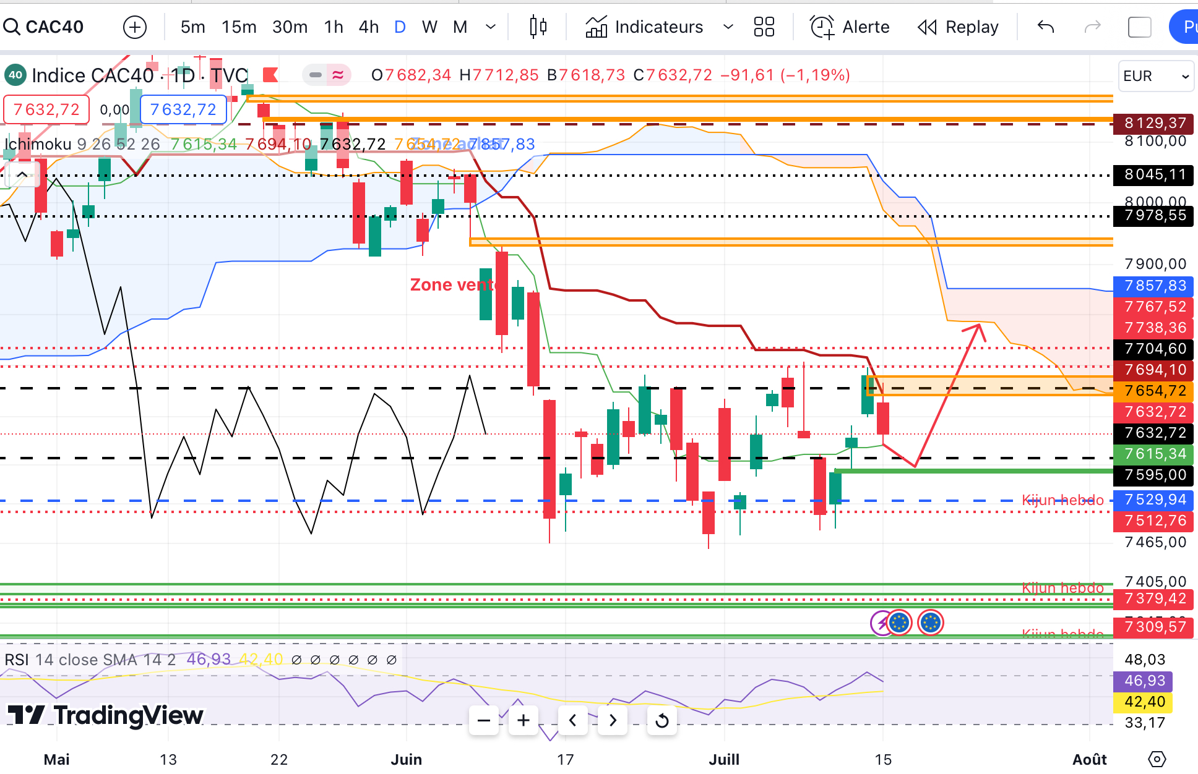
Task: Open the layout templates grid icon
Action: (764, 27)
